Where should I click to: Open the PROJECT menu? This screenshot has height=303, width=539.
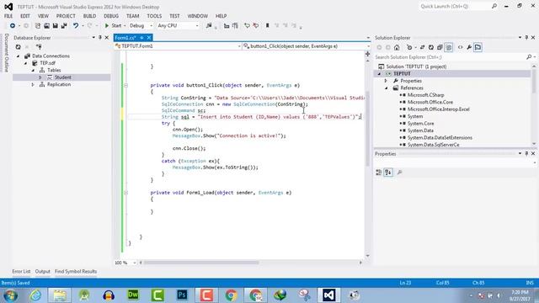(x=66, y=16)
